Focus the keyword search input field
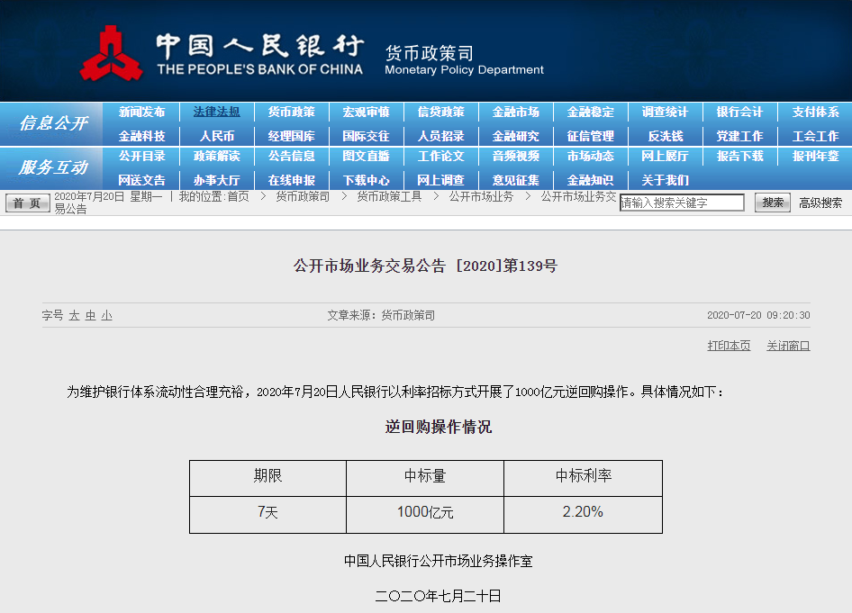The image size is (852, 613). click(682, 203)
